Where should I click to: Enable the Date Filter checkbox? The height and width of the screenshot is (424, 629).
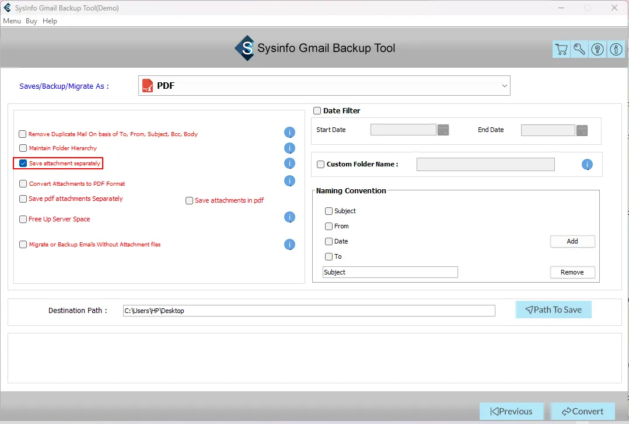[317, 111]
